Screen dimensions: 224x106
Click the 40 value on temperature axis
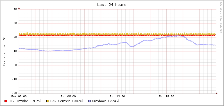pos(15,9)
